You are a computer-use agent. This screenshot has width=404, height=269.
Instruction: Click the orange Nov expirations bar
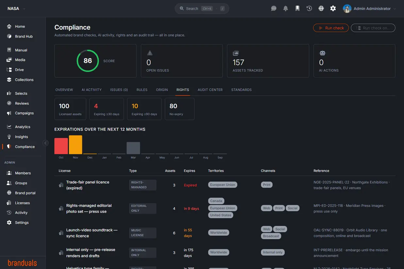coord(76,145)
